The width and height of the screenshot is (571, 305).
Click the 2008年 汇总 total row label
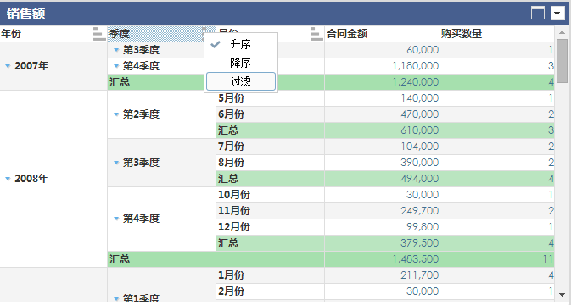point(120,259)
